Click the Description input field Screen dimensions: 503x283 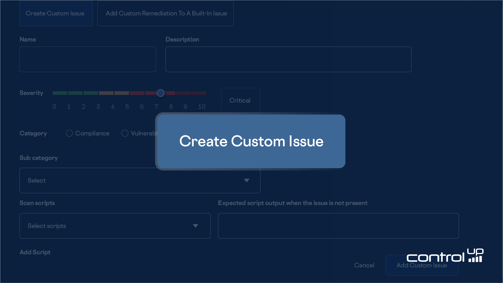click(288, 59)
